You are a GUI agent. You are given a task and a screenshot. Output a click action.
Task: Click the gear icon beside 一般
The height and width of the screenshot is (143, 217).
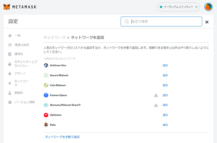[10, 36]
